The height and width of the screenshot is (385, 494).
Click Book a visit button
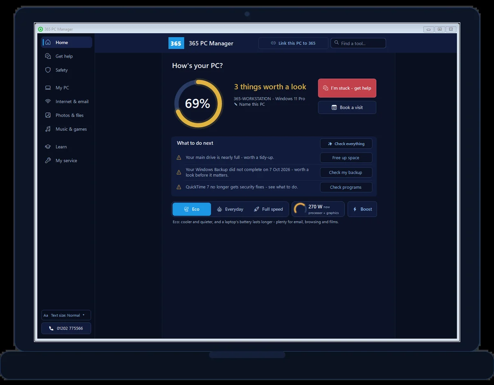tap(347, 107)
